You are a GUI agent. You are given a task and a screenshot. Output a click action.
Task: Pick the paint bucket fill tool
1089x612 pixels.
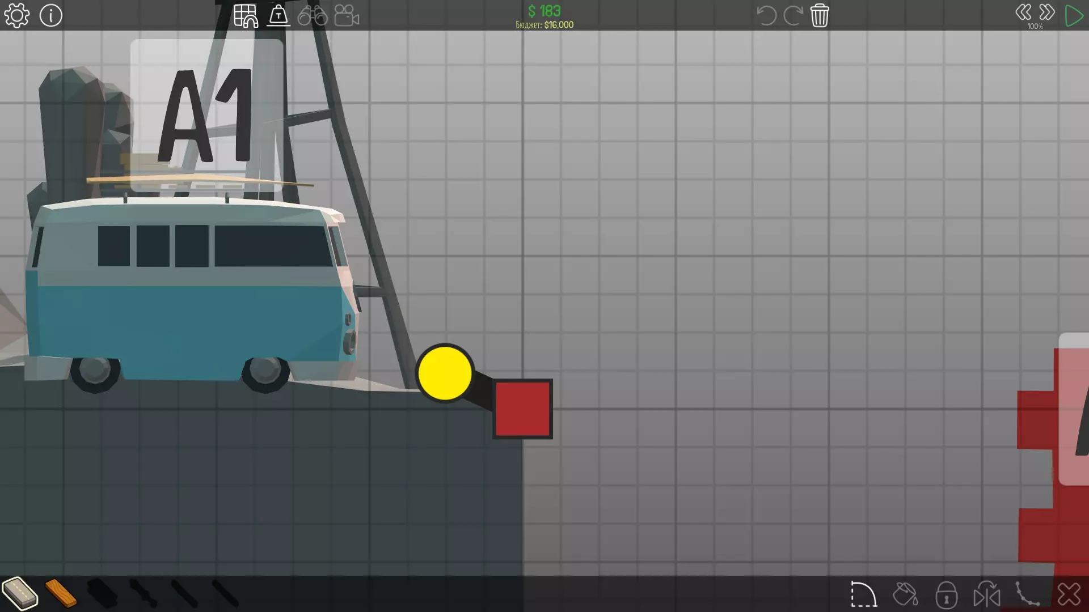coord(905,595)
